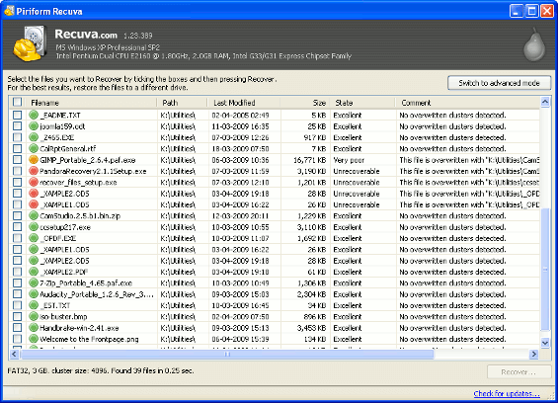Check the box next to GIMP_Portable_2.6.4.paf.exe
The width and height of the screenshot is (558, 403).
pos(17,160)
